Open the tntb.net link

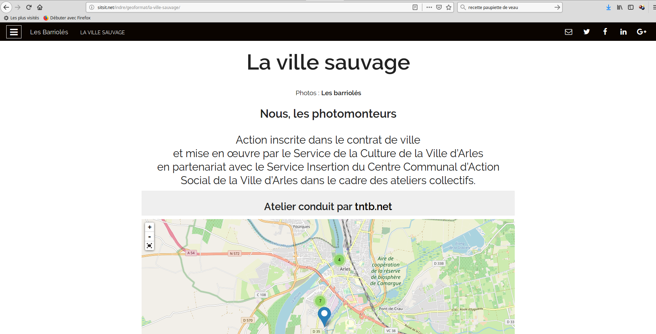373,207
